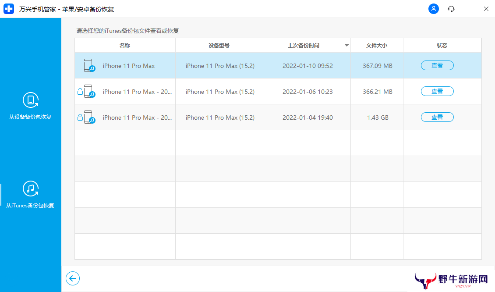Select the backup name in 19:40 row
The image size is (495, 292).
137,118
